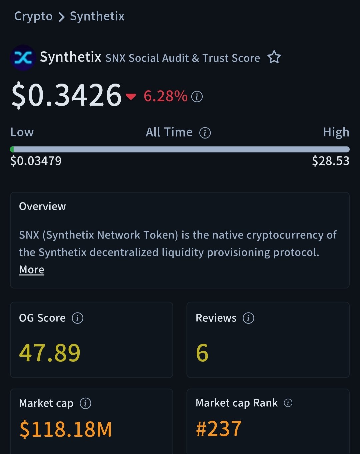Click the info icon beside 6.28% change
The width and height of the screenshot is (360, 454).
click(197, 97)
